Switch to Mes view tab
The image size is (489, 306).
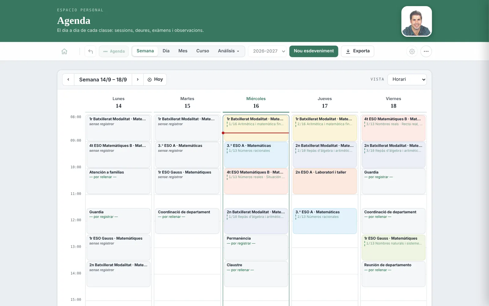click(183, 51)
